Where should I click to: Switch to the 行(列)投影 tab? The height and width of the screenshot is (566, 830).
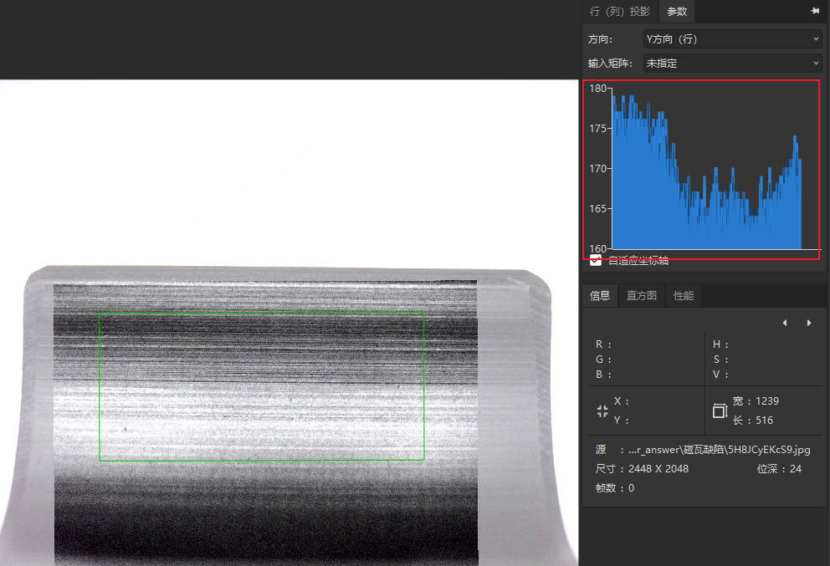tap(619, 11)
